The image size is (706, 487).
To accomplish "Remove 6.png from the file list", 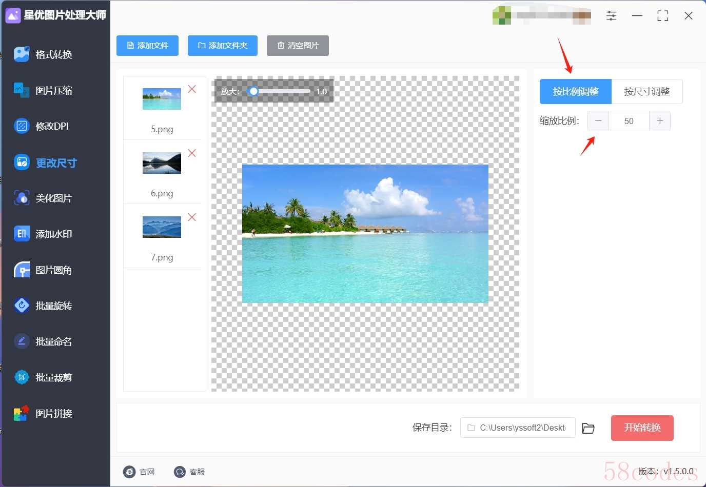I will tap(192, 153).
